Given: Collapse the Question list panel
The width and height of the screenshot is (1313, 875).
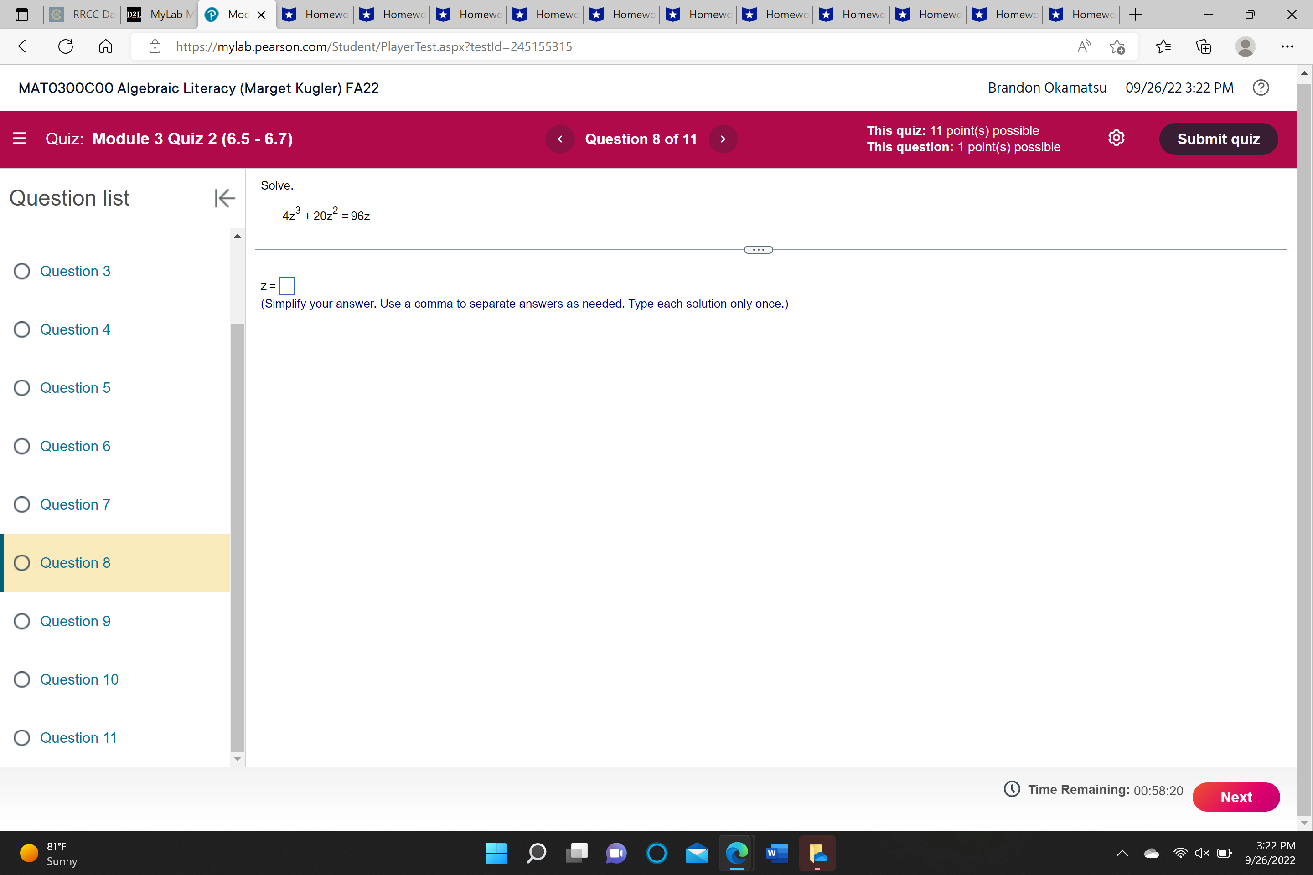Looking at the screenshot, I should tap(224, 198).
